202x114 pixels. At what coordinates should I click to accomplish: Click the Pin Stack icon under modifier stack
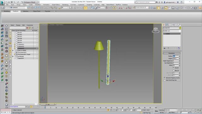(x=164, y=48)
